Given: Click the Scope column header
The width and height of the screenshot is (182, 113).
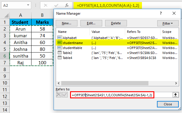Looking at the screenshot, I should click(x=170, y=32).
